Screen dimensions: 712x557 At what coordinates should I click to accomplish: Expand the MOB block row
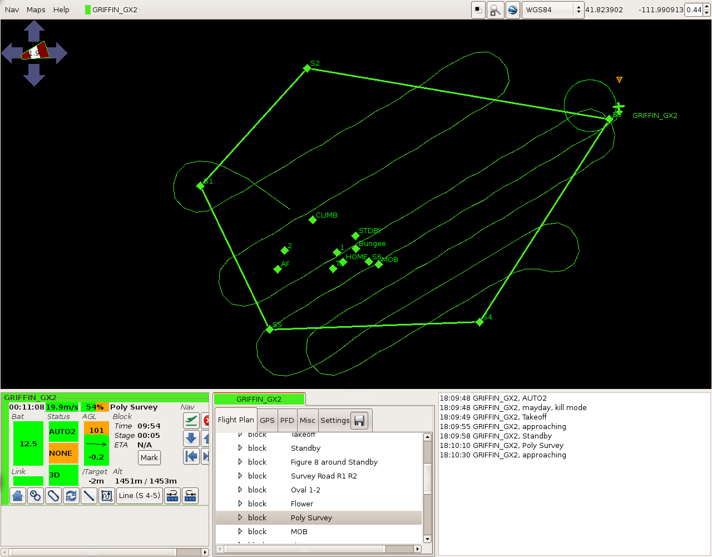point(240,531)
